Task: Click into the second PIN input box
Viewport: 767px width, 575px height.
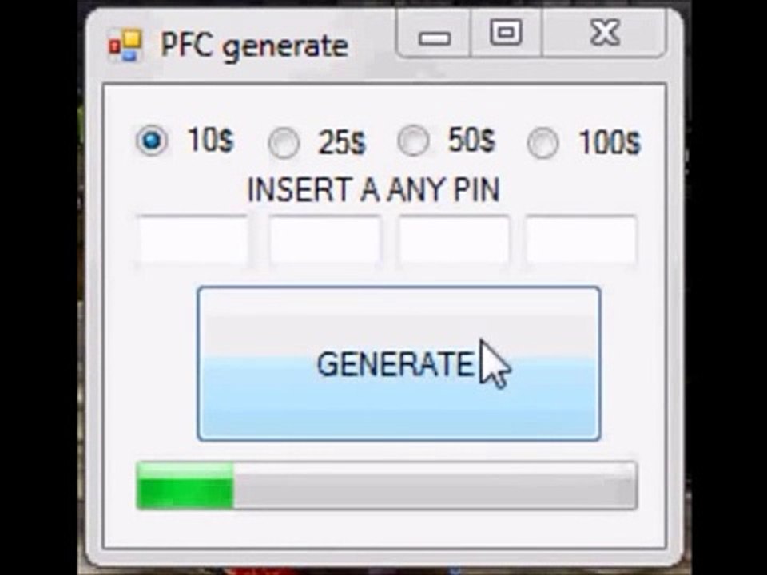Action: [x=325, y=240]
